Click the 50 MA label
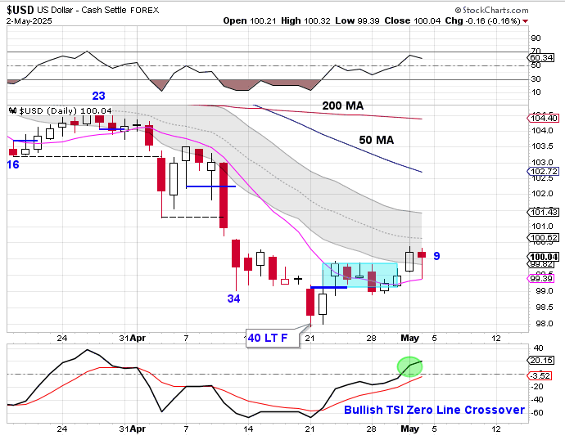Image resolution: width=565 pixels, height=440 pixels. [376, 140]
